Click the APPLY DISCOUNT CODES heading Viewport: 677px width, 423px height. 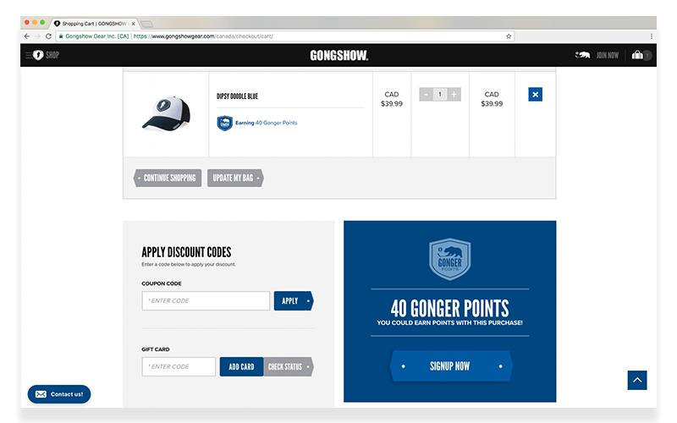tap(186, 252)
